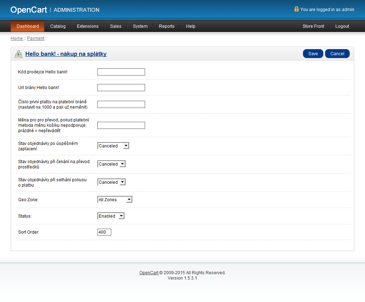Click the 'Url brány Hello bank!' label
The image size is (365, 302).
[38, 88]
